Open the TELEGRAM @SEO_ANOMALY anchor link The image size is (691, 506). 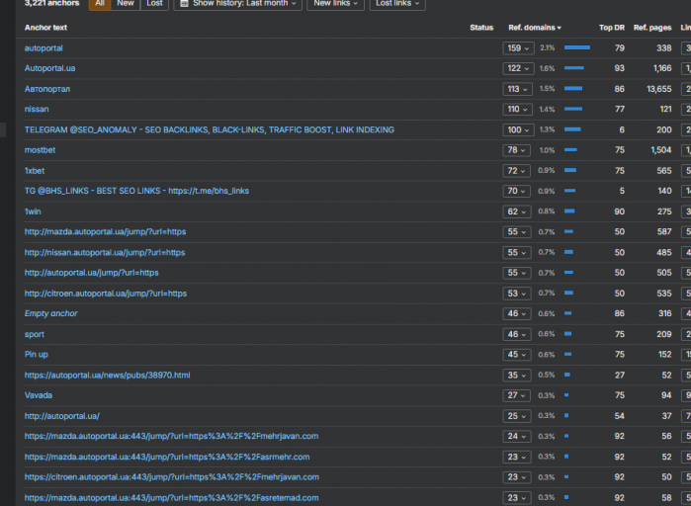(x=210, y=129)
